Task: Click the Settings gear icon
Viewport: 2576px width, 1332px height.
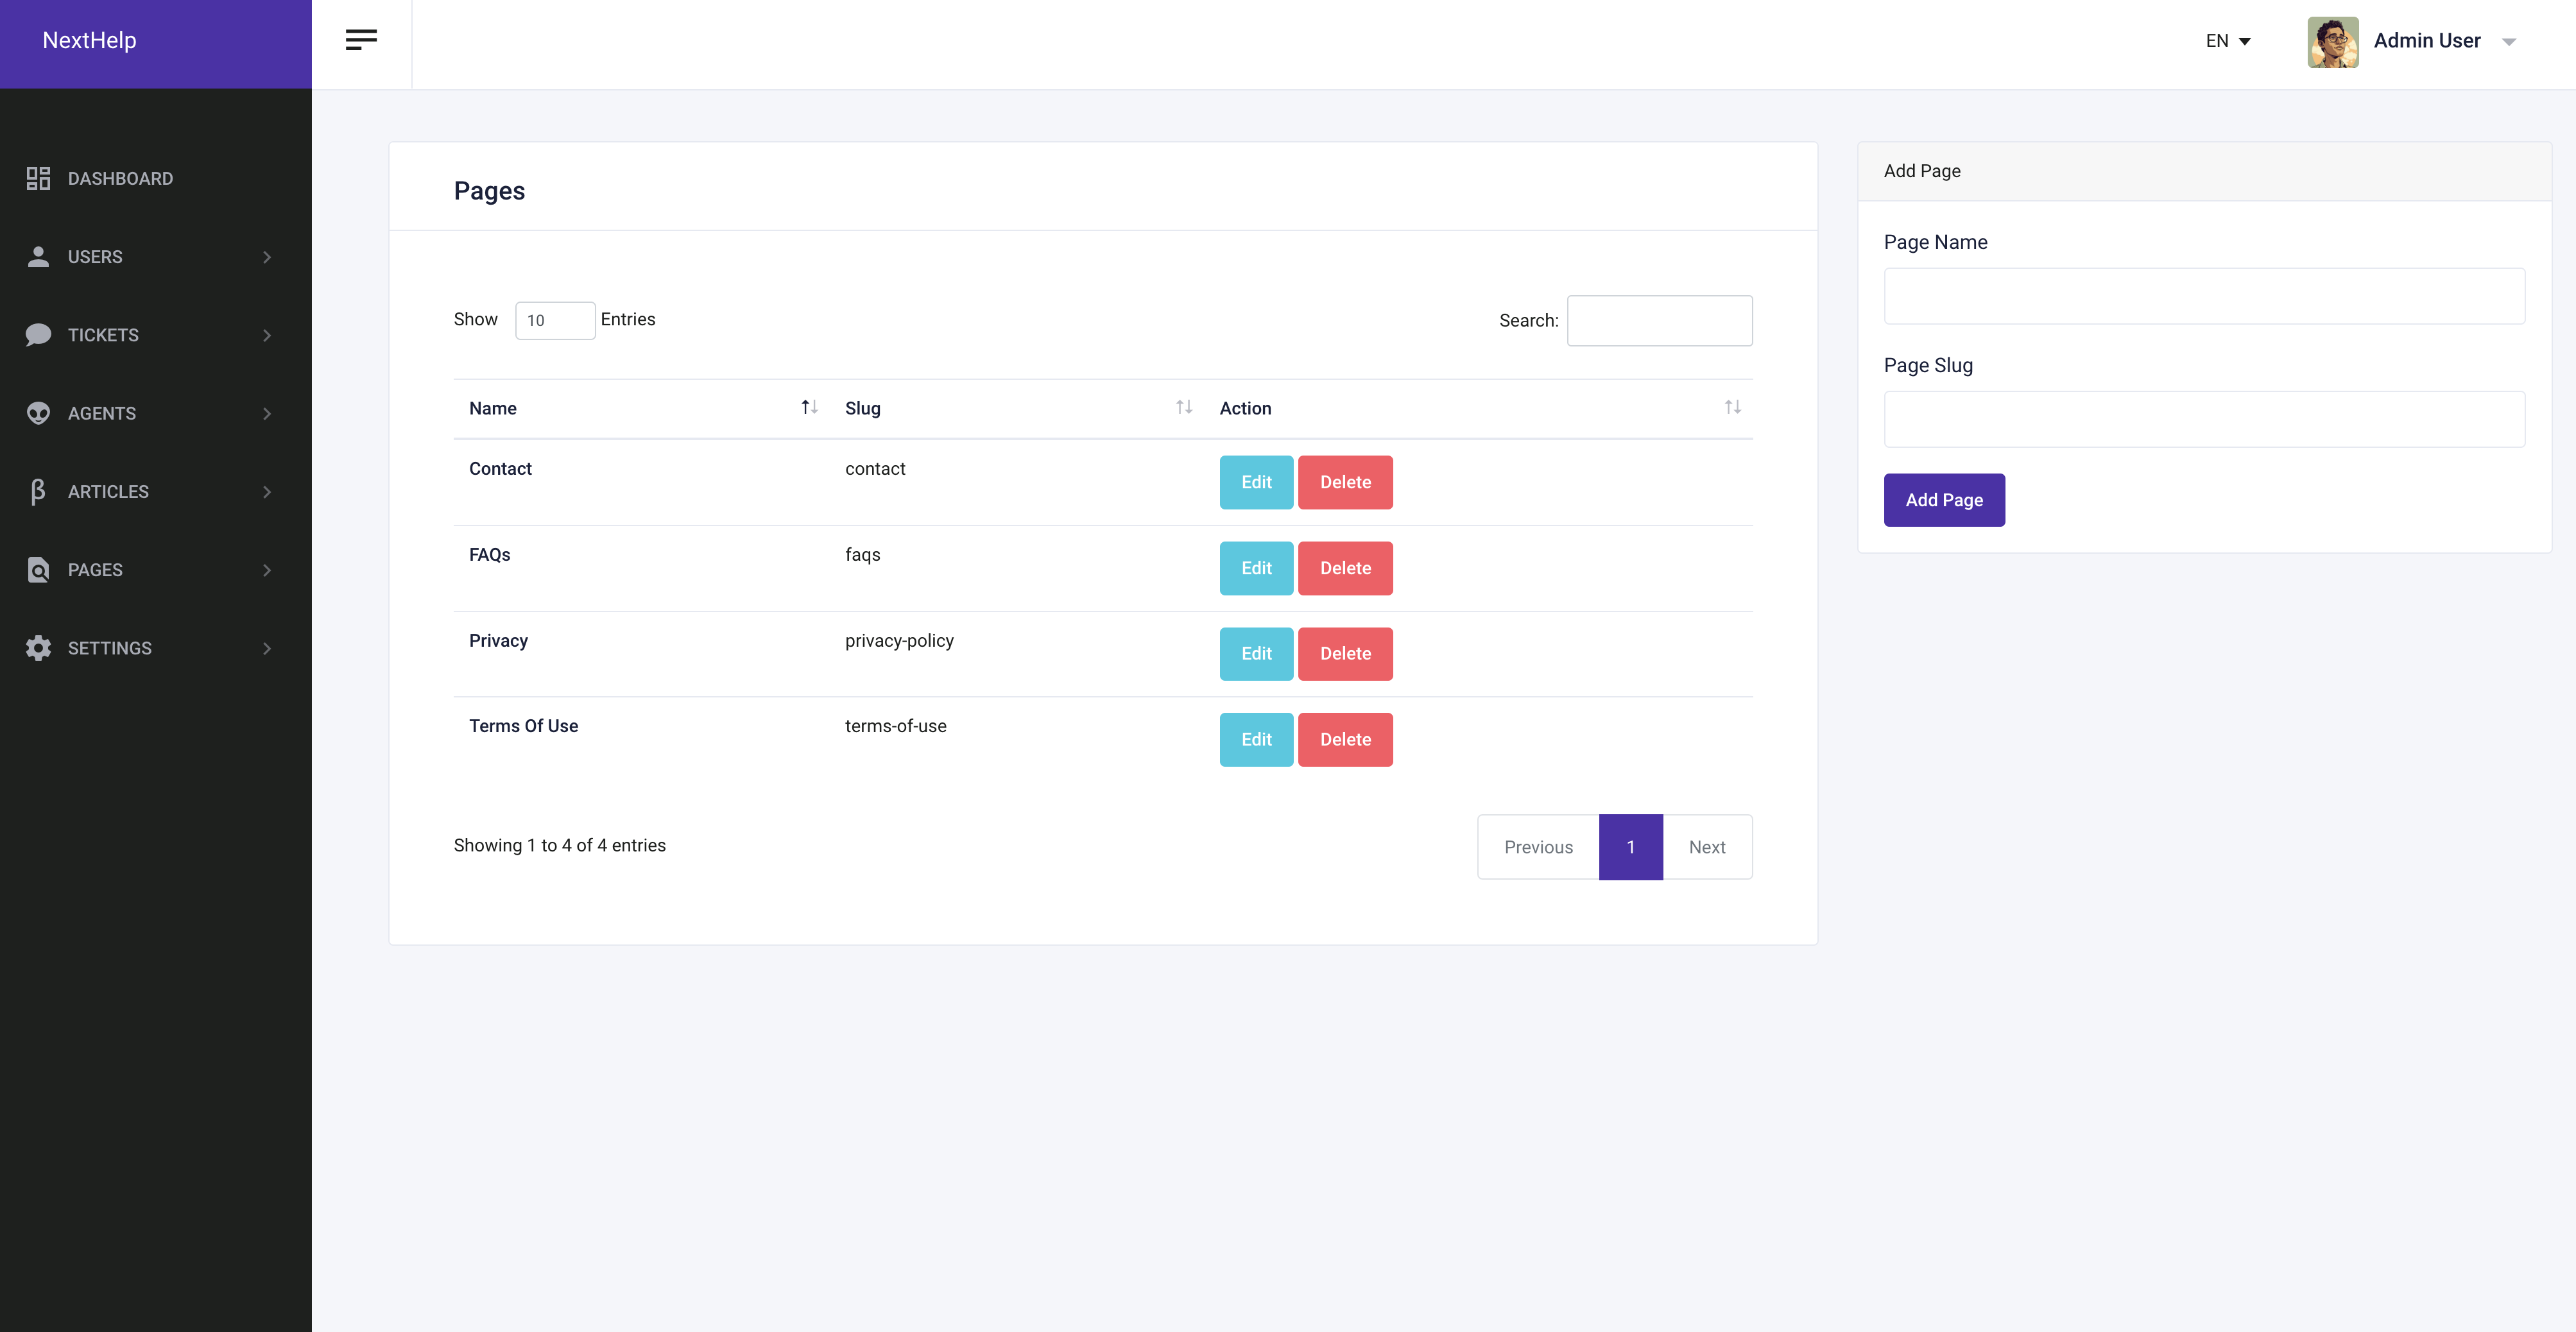Action: click(x=38, y=648)
